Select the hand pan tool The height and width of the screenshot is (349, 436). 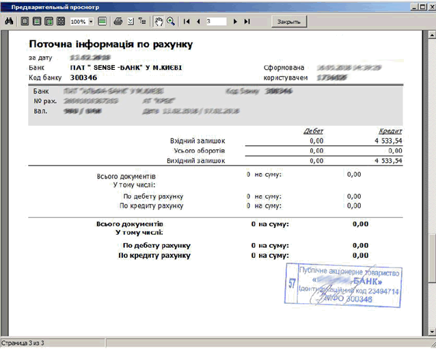point(159,21)
